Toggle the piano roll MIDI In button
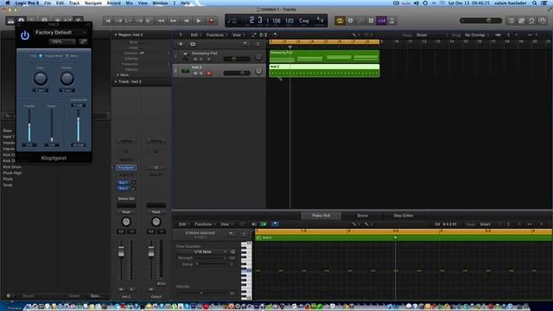 264,225
